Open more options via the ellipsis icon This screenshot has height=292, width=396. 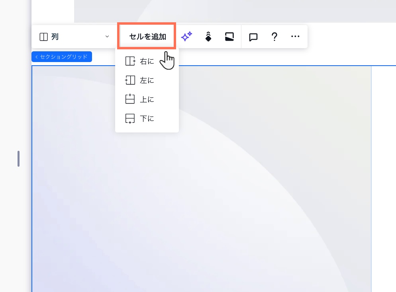click(295, 36)
